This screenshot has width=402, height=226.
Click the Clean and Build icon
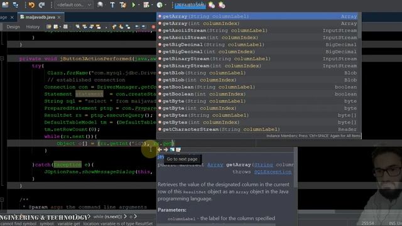pyautogui.click(x=122, y=4)
